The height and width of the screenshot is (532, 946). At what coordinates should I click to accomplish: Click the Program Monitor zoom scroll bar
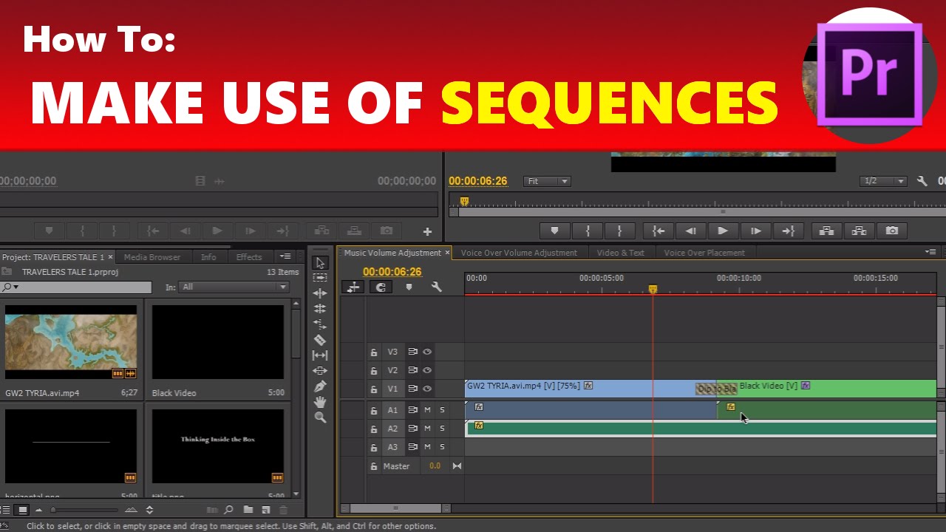click(x=723, y=212)
